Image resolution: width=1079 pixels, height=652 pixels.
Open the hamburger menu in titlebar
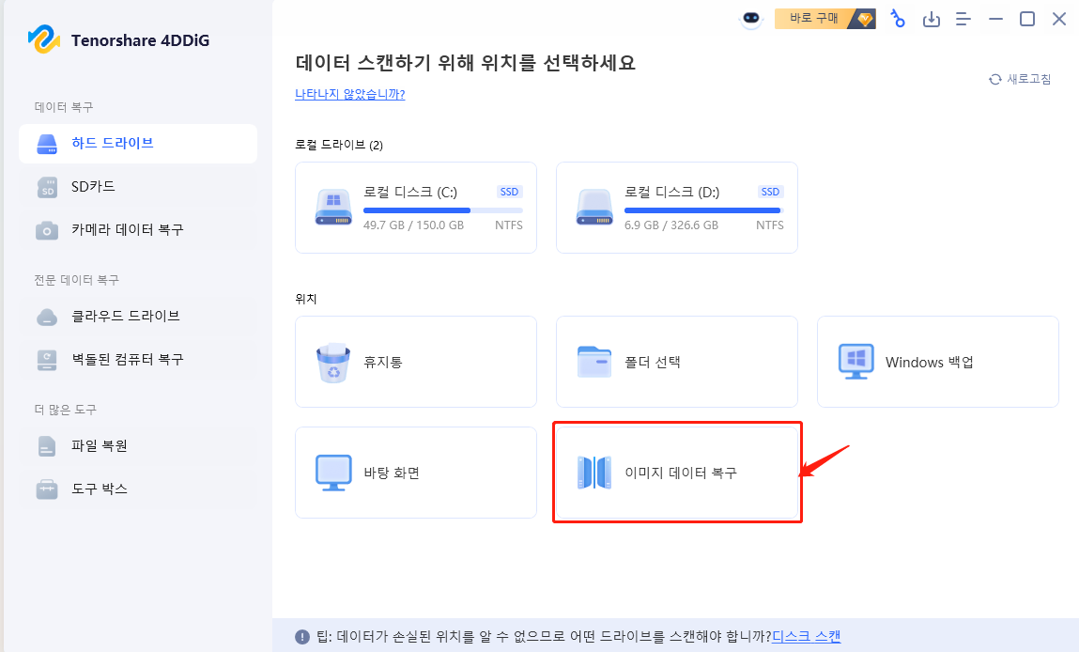coord(963,19)
